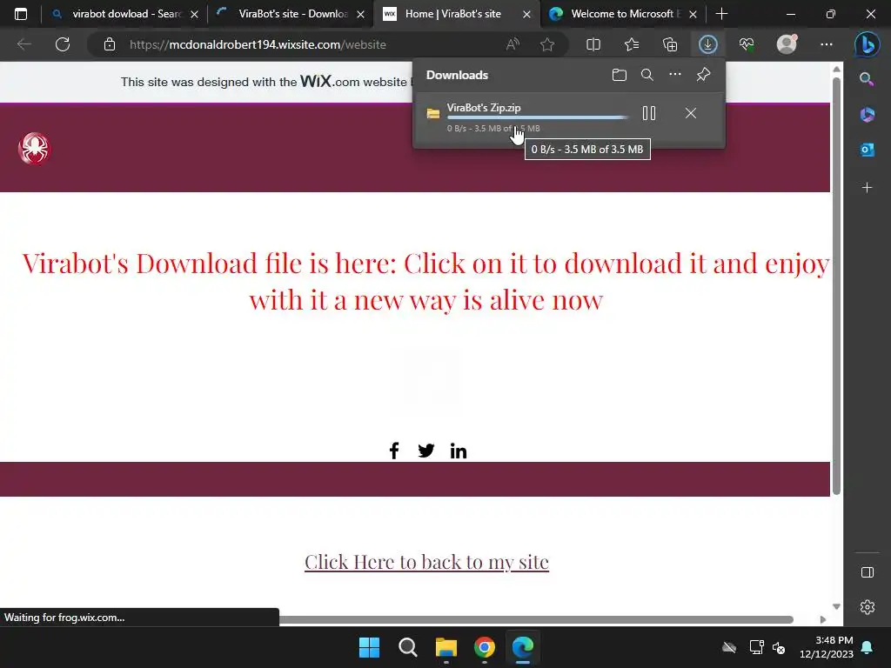Enable Read aloud for this page

click(512, 44)
